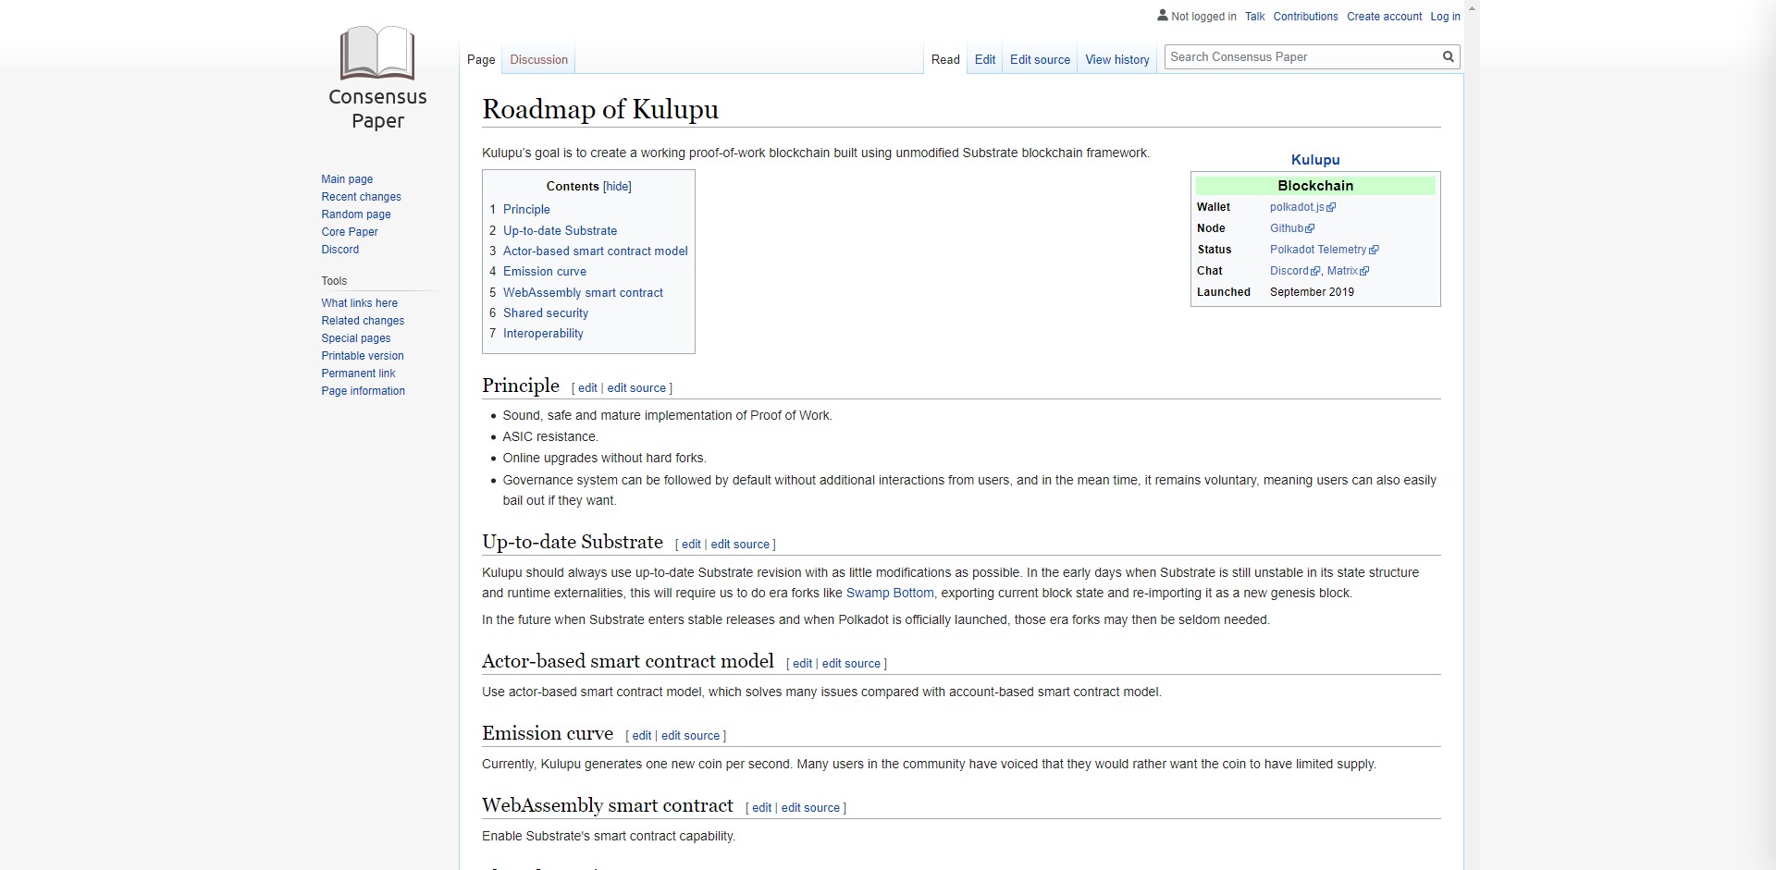The height and width of the screenshot is (870, 1776).
Task: Click edit source for WebAssembly smart contract section
Action: pos(810,808)
